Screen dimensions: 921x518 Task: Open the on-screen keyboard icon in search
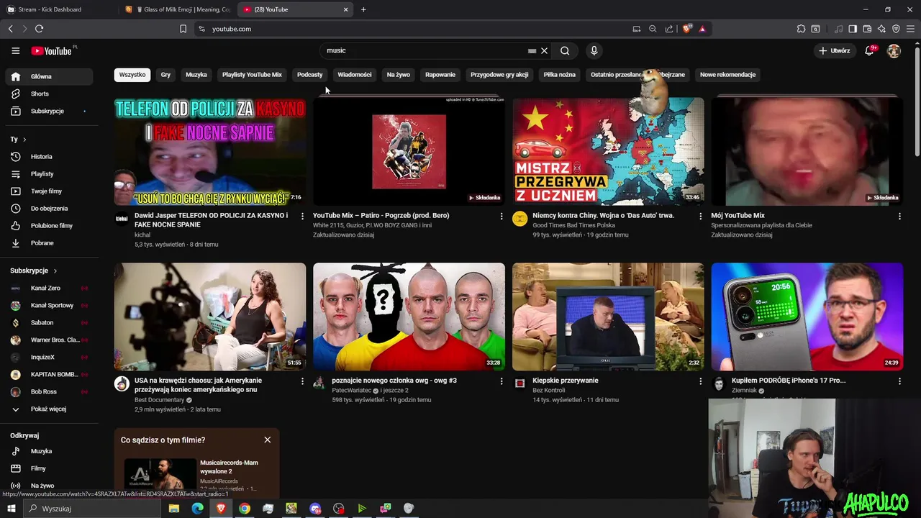click(532, 51)
